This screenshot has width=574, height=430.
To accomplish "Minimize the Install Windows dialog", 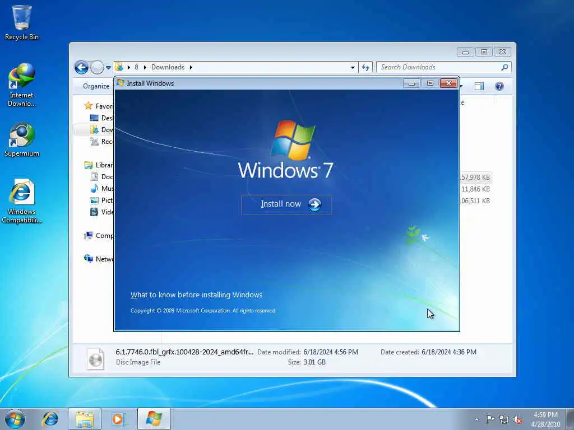I will click(411, 83).
